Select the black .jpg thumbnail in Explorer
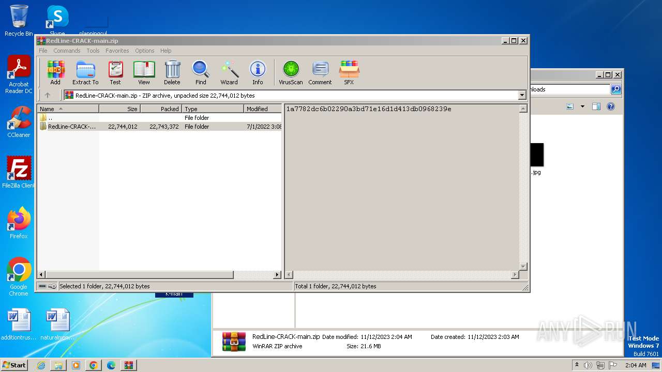The height and width of the screenshot is (372, 662). pyautogui.click(x=537, y=155)
